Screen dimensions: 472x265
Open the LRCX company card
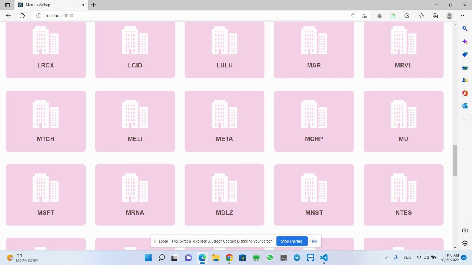(x=45, y=50)
